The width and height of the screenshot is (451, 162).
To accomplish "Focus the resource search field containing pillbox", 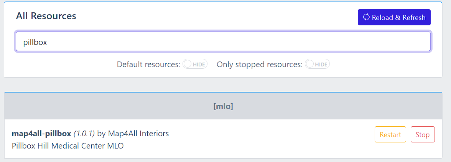I will click(223, 41).
